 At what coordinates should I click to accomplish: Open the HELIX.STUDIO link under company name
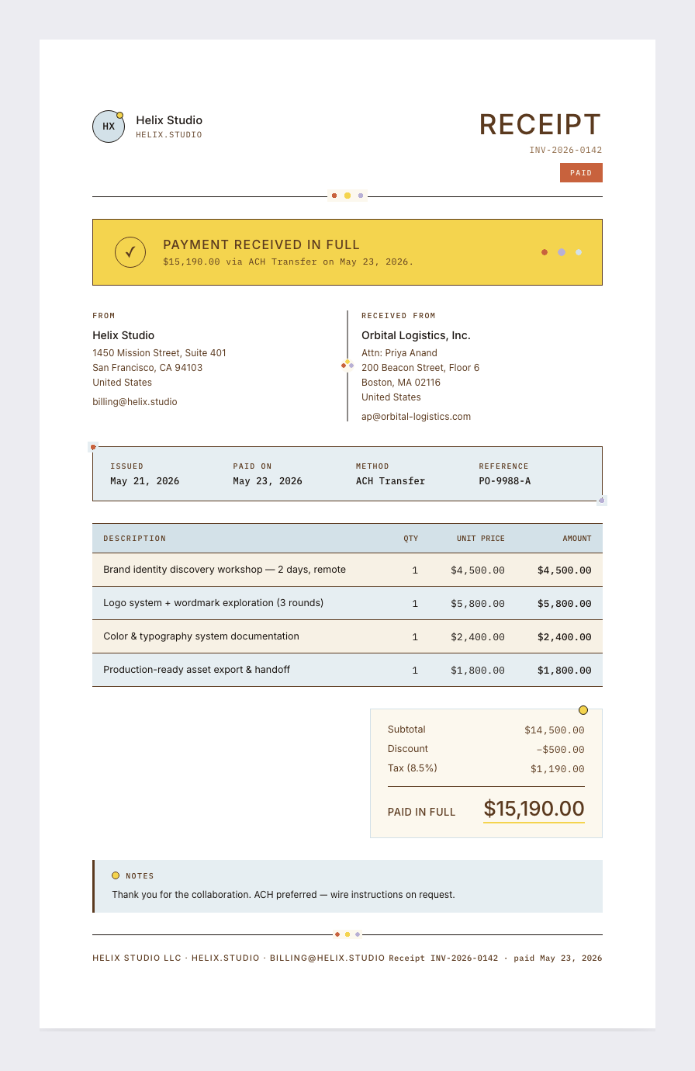pyautogui.click(x=169, y=135)
